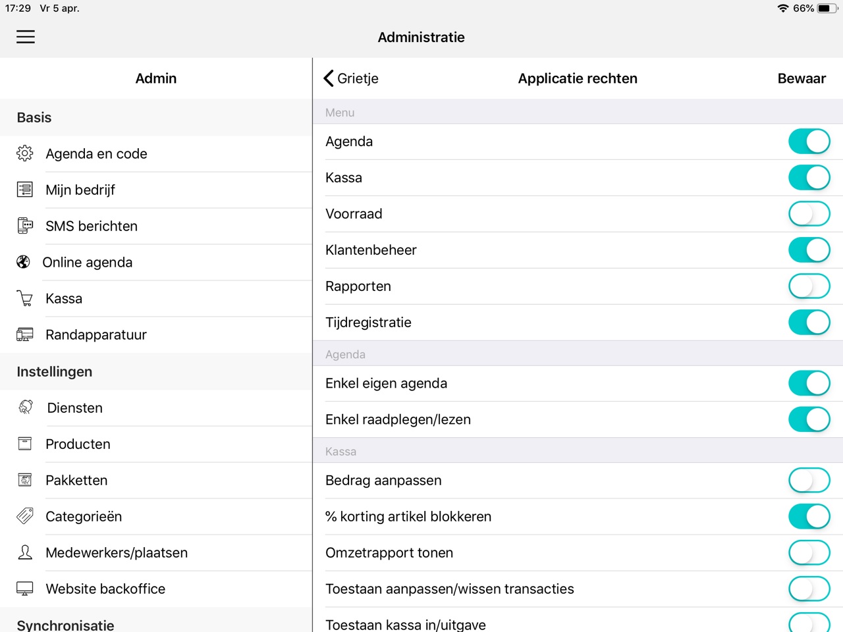Select the Producten menu item
This screenshot has width=843, height=632.
pos(156,444)
